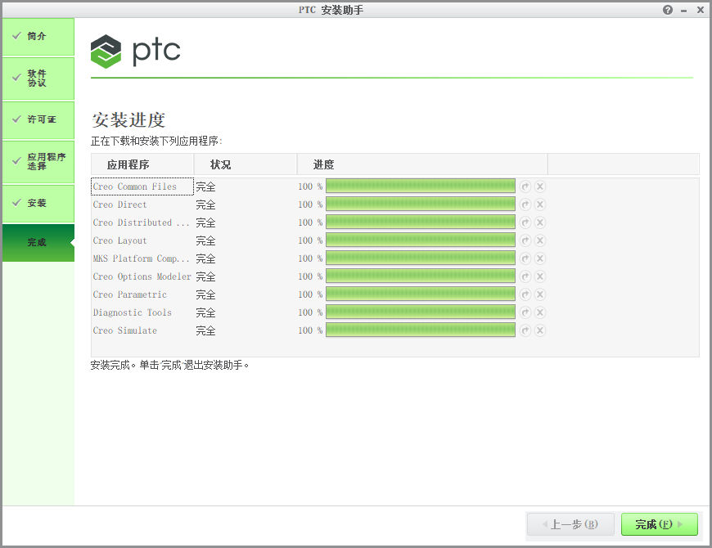Viewport: 712px width, 548px height.
Task: Open the 许可证 step
Action: click(x=38, y=119)
